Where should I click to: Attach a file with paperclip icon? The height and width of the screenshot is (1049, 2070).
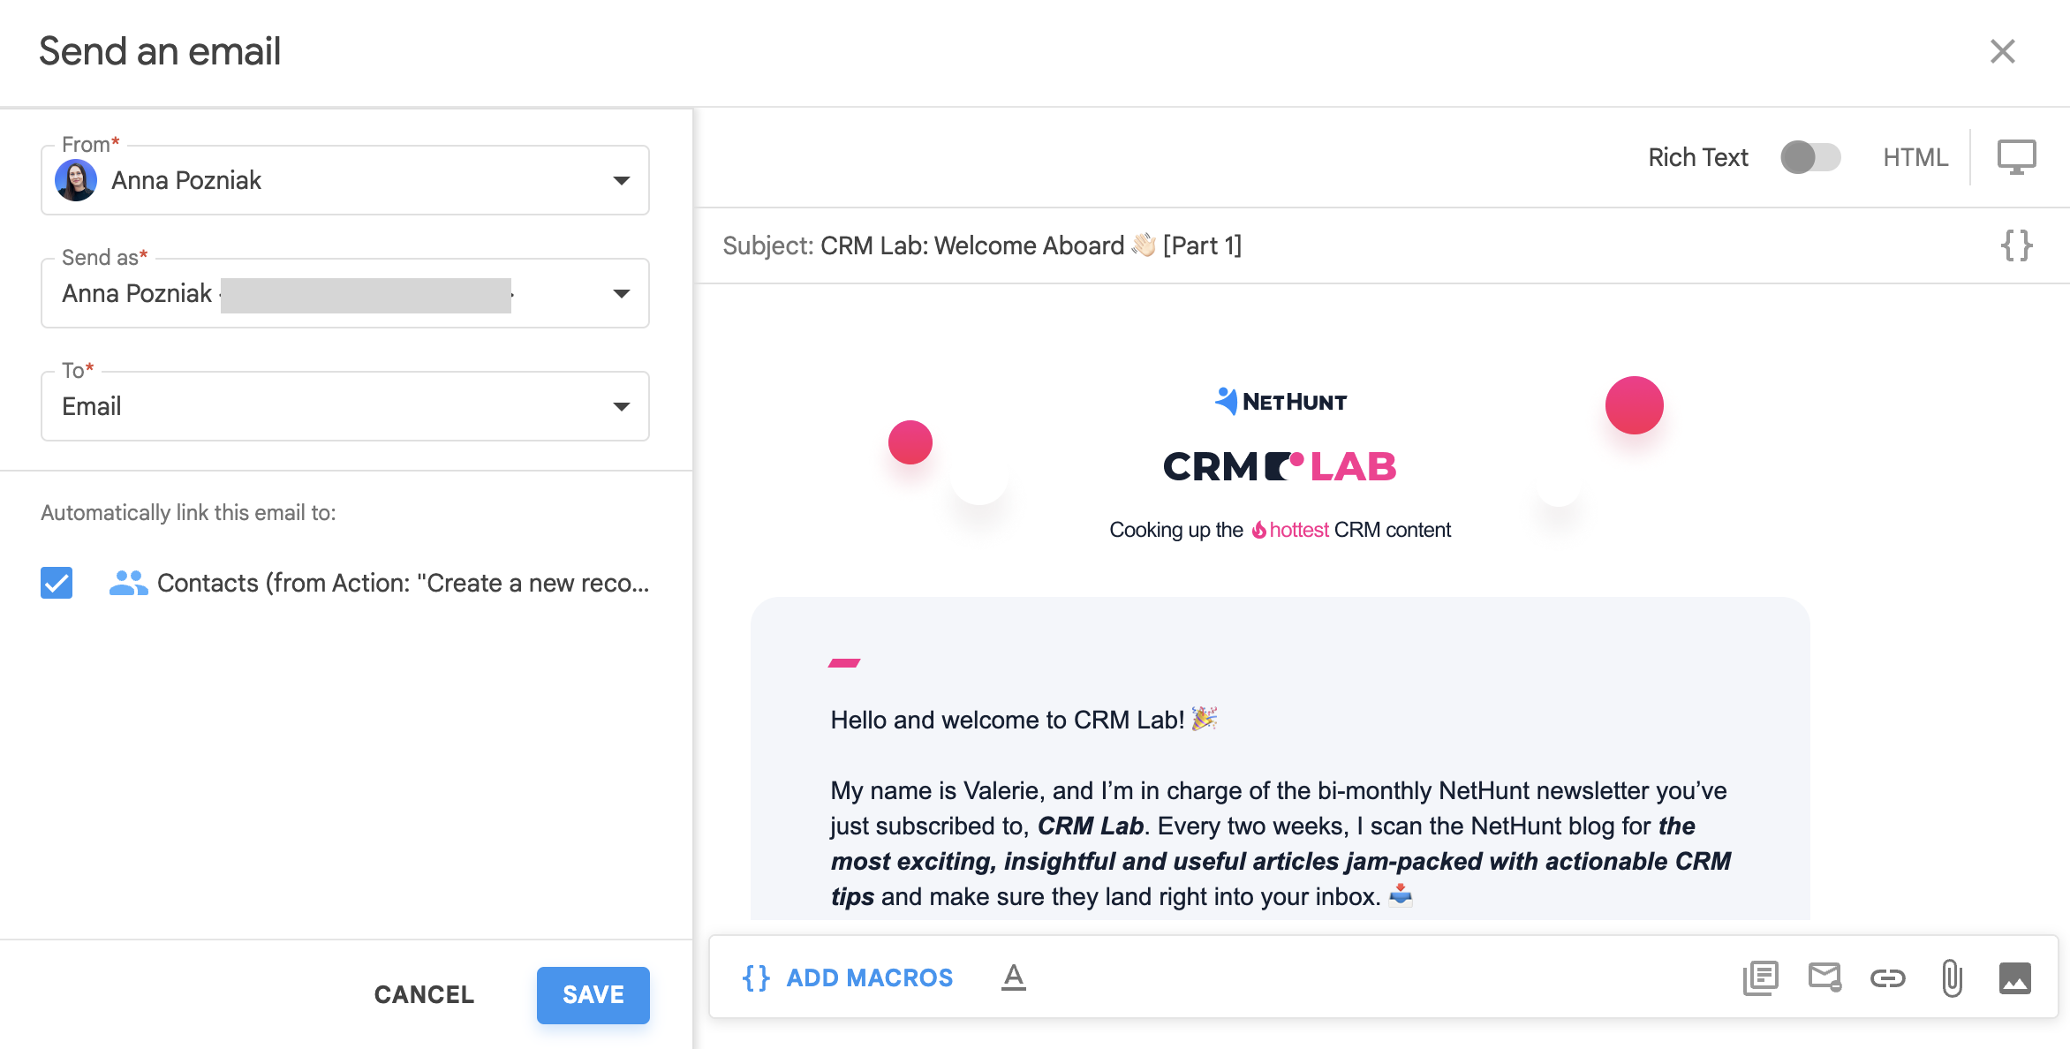point(1952,978)
